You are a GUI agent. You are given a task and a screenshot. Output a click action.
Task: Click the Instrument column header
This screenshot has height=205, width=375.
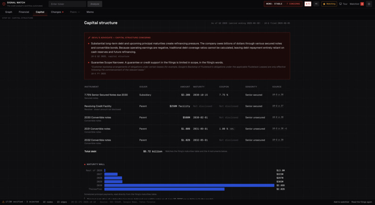[x=91, y=87]
